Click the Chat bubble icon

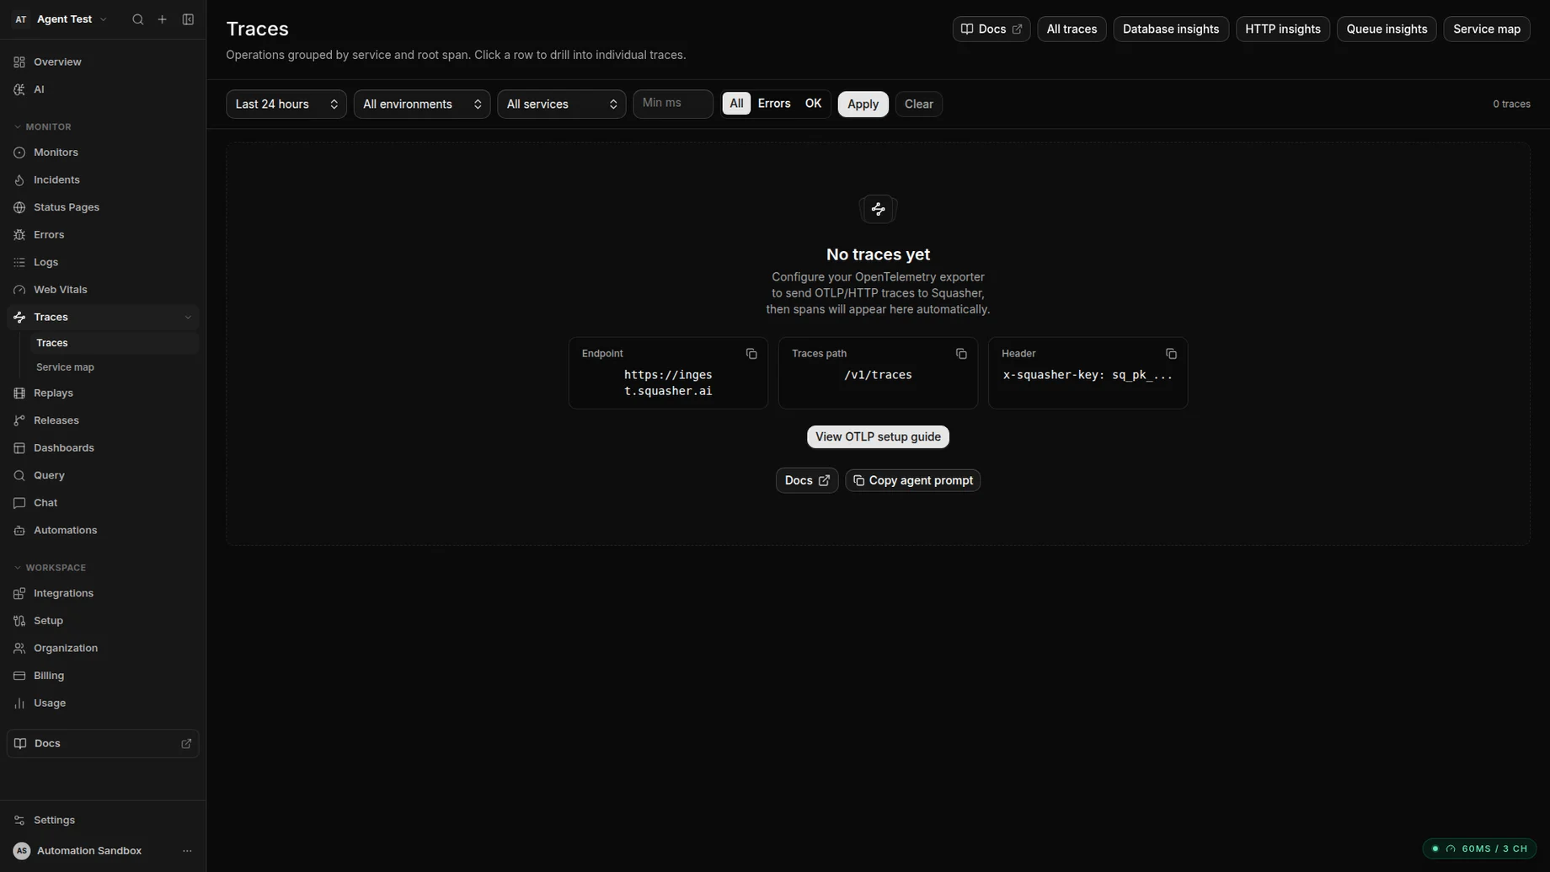tap(19, 503)
